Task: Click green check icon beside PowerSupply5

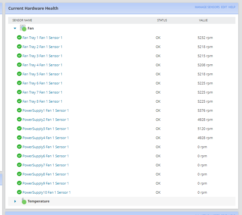Action: (19, 147)
